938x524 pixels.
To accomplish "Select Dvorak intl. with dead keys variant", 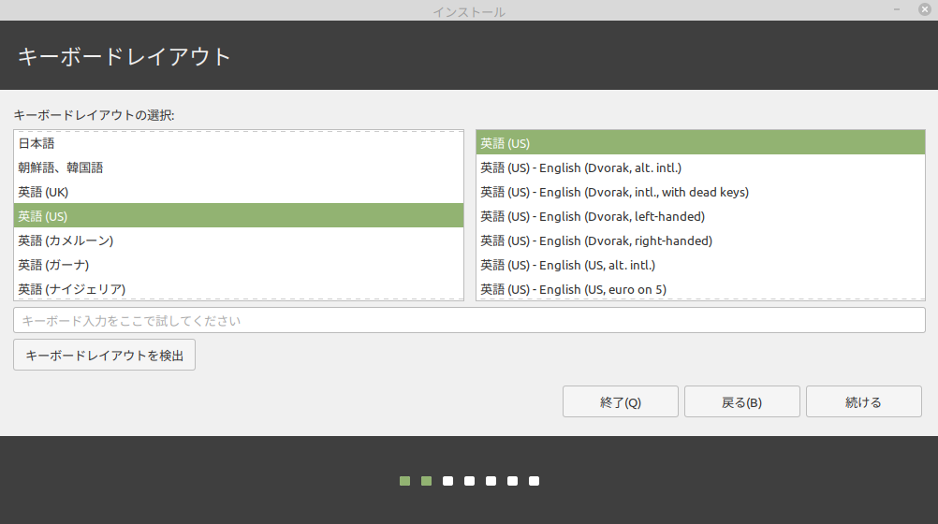I will pos(700,192).
